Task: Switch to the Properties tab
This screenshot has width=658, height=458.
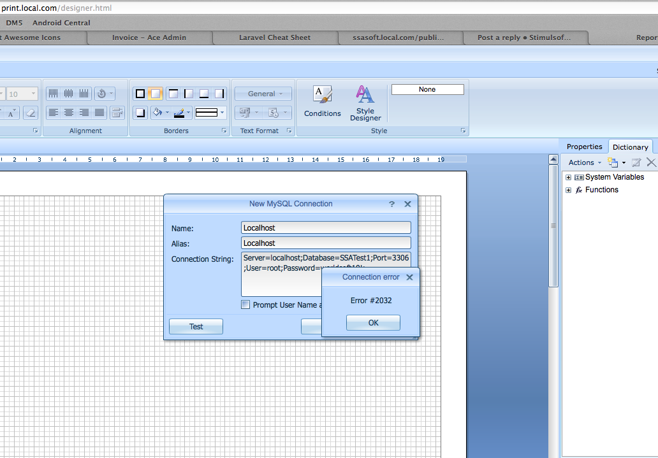Action: point(584,147)
